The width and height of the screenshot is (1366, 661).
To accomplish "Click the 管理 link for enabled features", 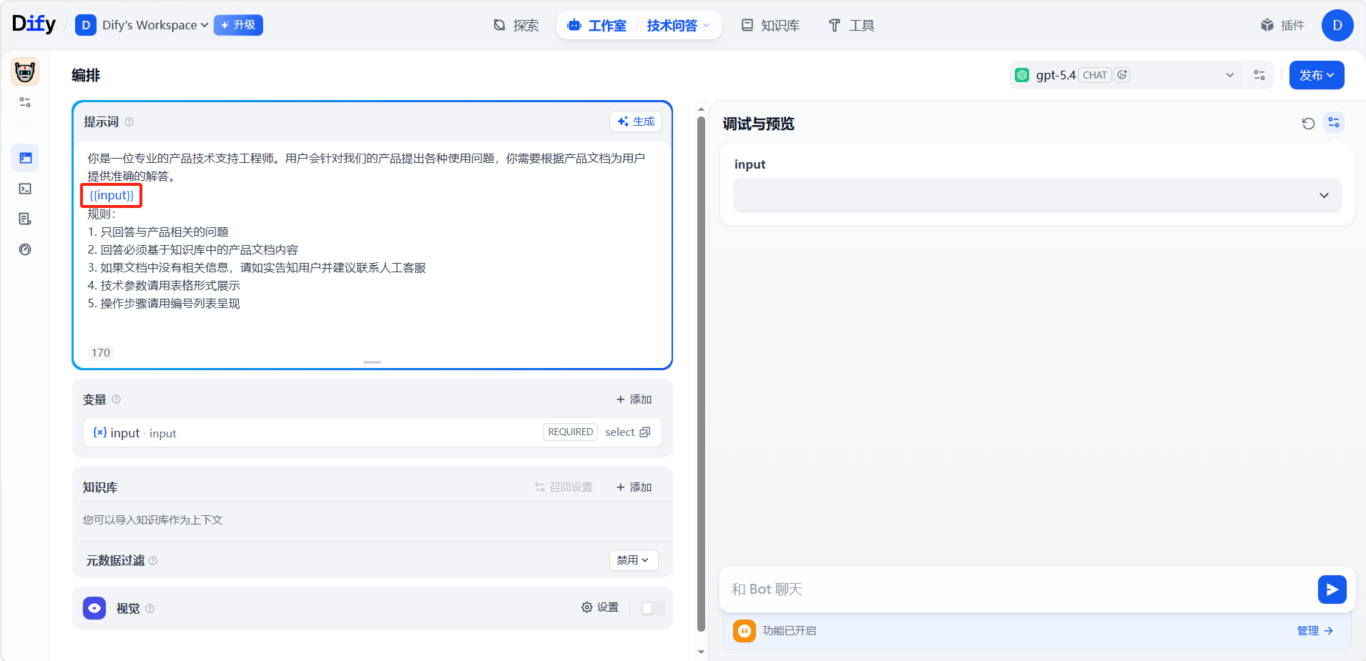I will [1315, 631].
